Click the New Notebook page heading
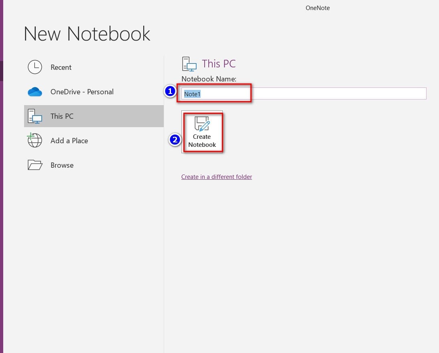This screenshot has width=439, height=353. [87, 34]
